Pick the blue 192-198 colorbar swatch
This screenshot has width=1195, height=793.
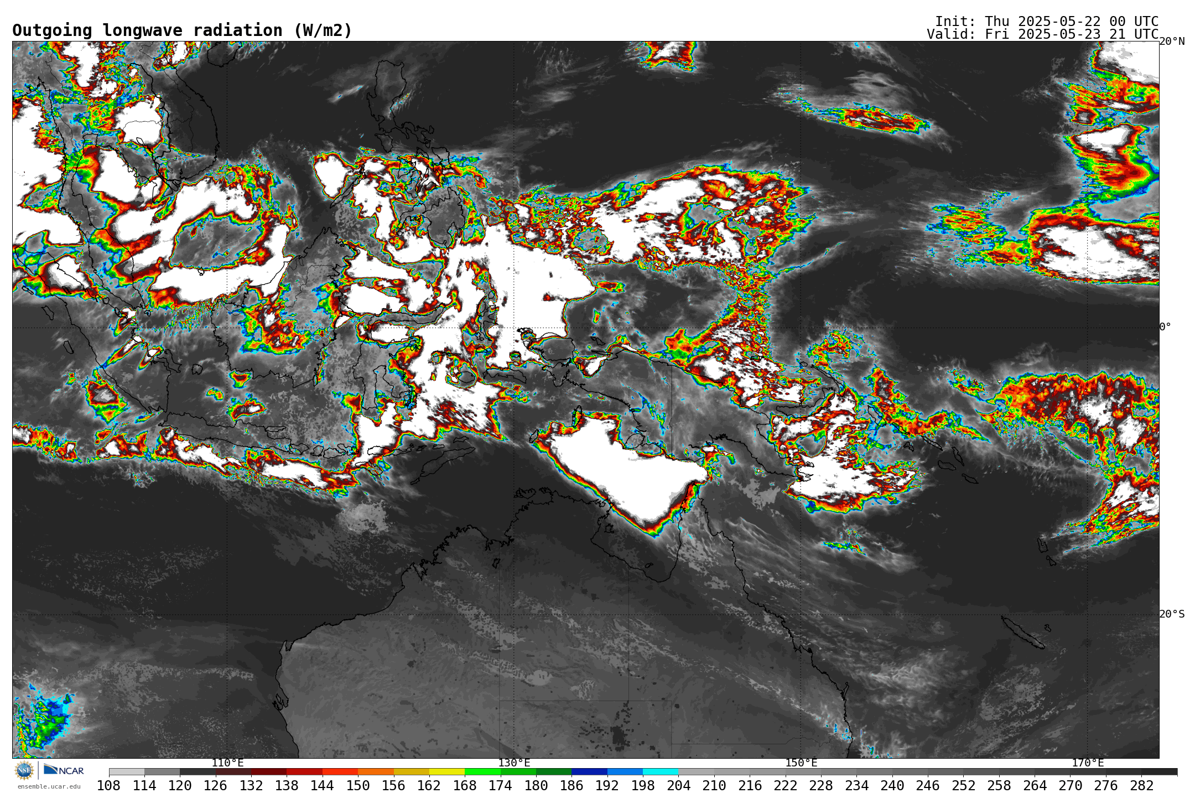click(x=625, y=771)
